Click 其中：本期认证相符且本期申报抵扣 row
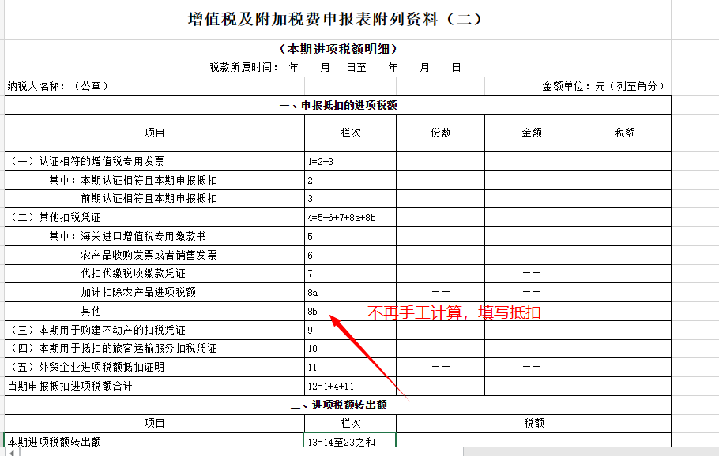This screenshot has width=719, height=456. click(x=155, y=181)
